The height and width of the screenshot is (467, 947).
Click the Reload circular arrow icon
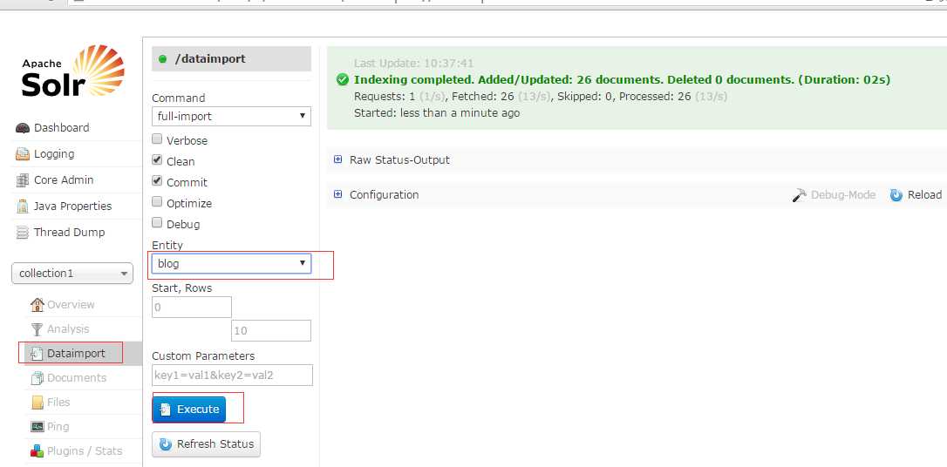pyautogui.click(x=896, y=195)
